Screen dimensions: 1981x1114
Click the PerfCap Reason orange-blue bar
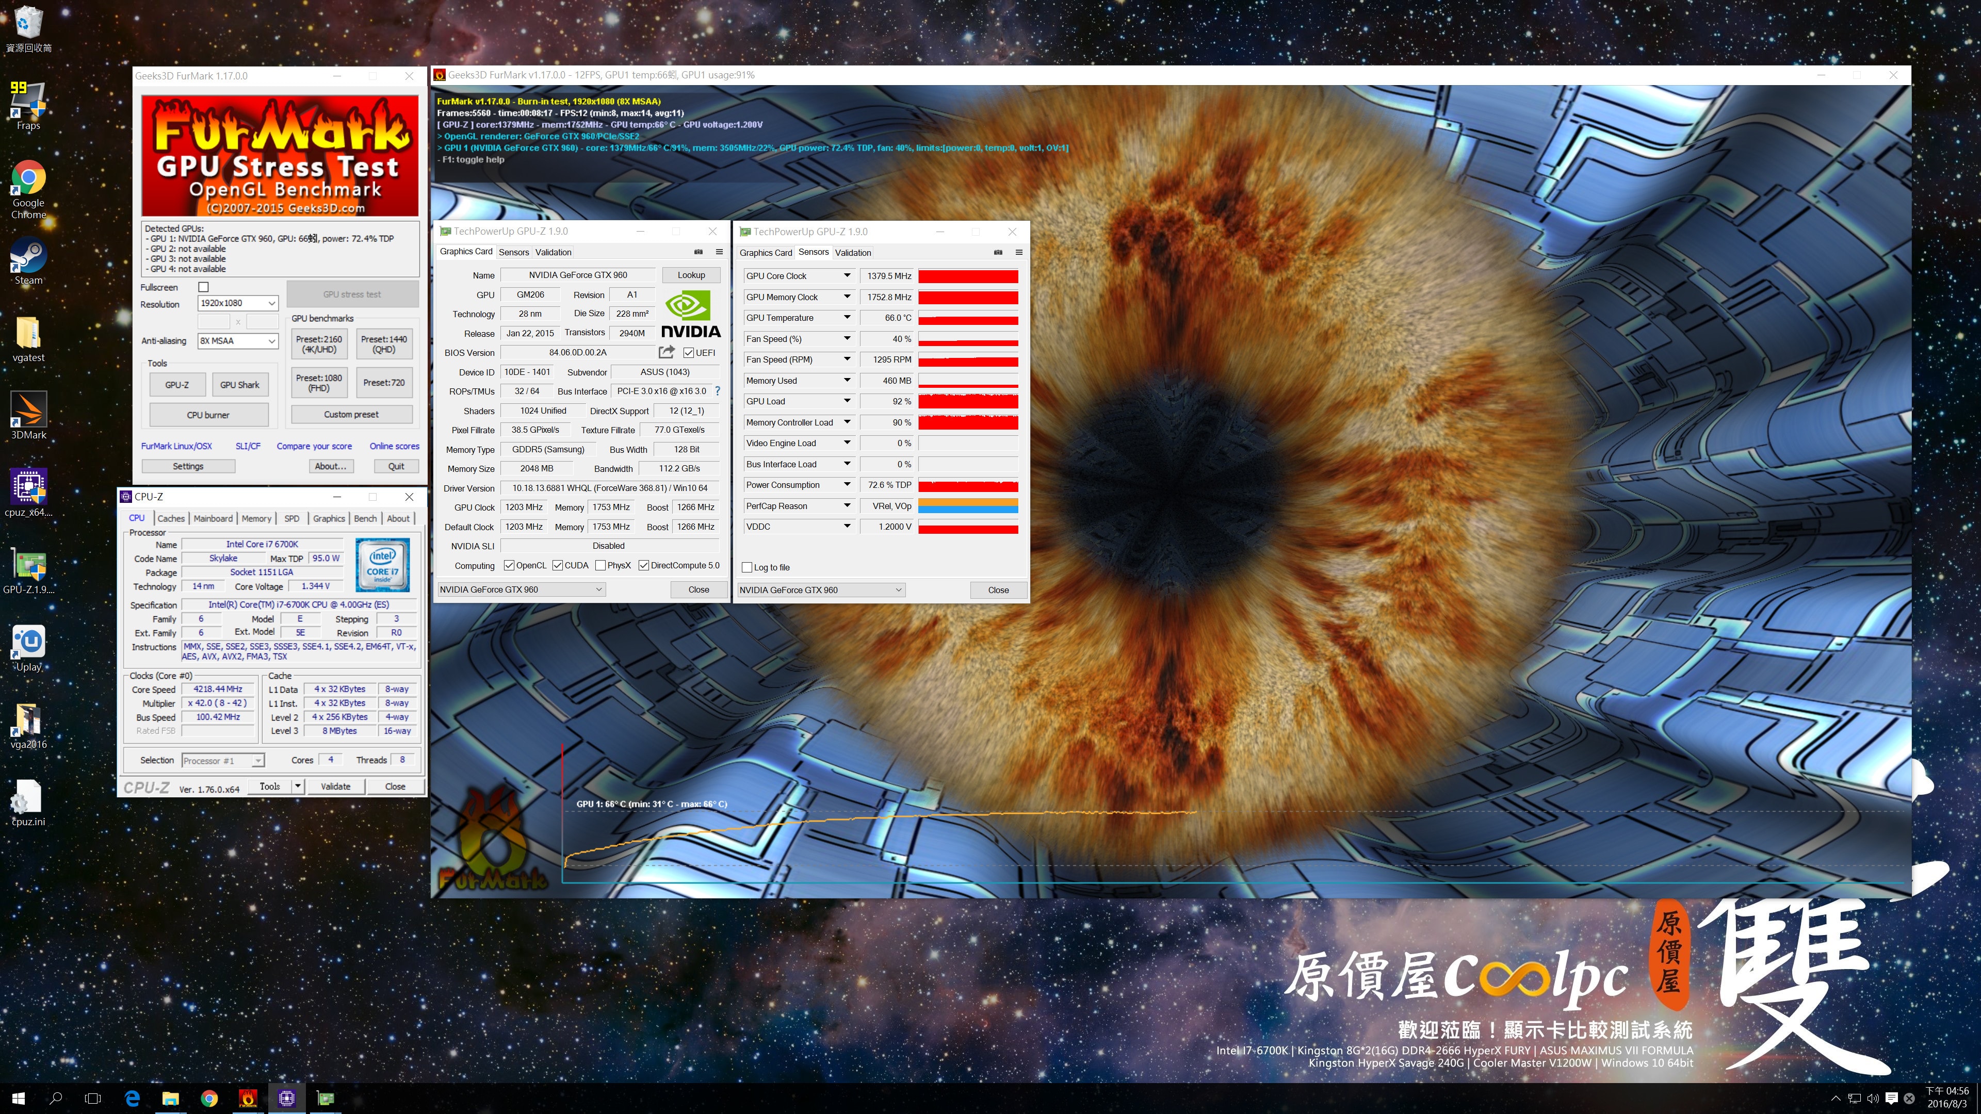pyautogui.click(x=968, y=506)
